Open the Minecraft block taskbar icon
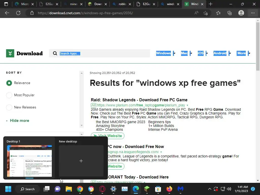The image size is (260, 195). point(147,189)
